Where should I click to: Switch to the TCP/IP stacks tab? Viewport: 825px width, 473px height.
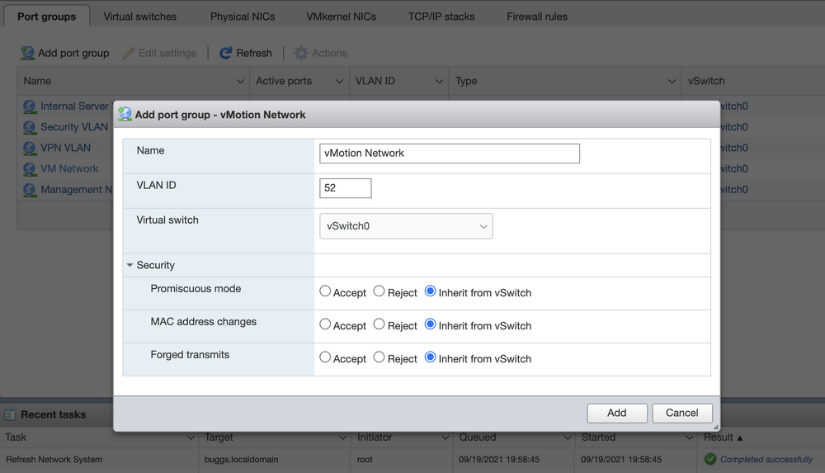pos(441,17)
